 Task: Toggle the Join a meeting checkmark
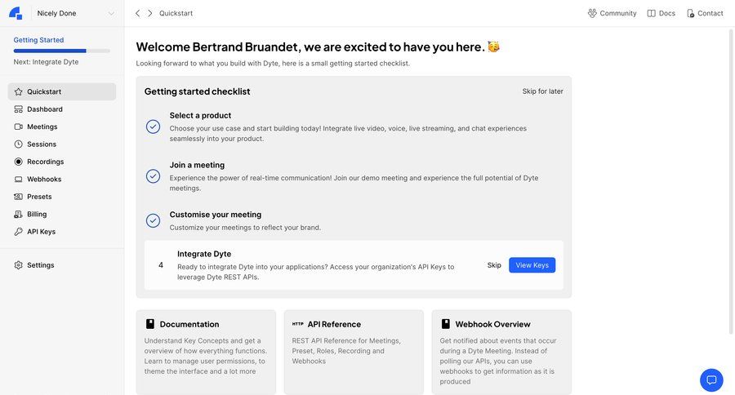153,176
